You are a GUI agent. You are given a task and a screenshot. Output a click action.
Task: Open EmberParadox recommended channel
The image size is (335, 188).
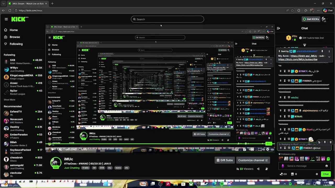[x=23, y=136]
